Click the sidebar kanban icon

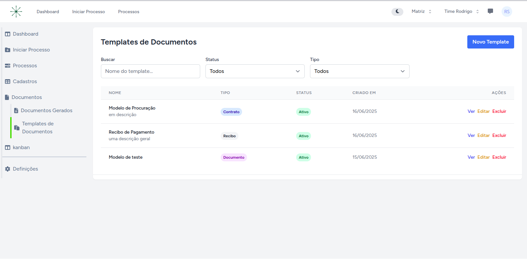point(8,147)
